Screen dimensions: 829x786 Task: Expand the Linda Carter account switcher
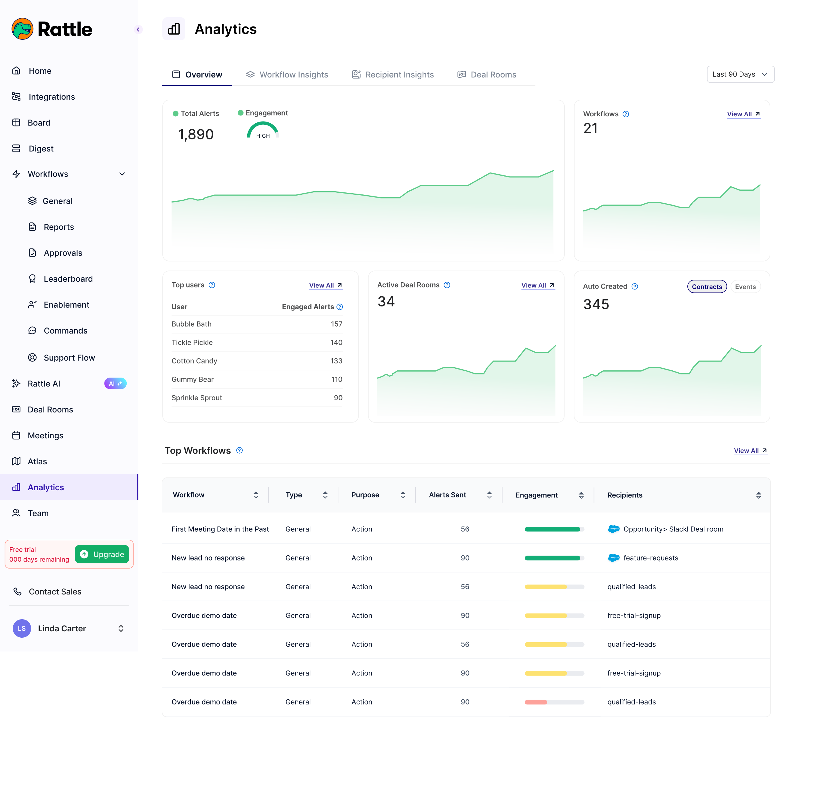(121, 628)
